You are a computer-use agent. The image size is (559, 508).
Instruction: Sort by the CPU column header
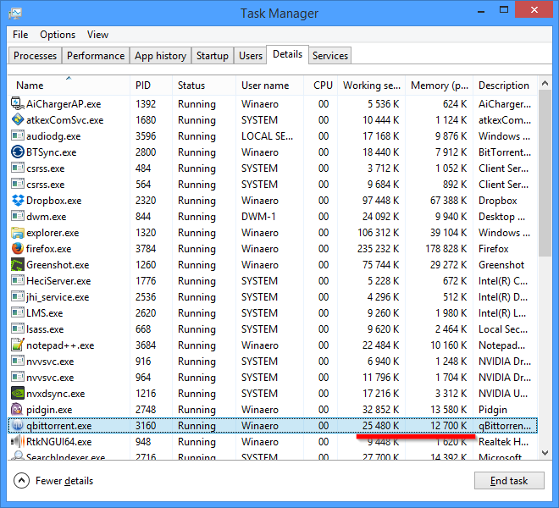click(x=320, y=86)
